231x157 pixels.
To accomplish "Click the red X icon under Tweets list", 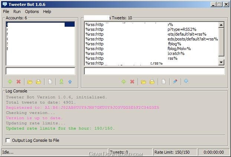I will (132, 82).
